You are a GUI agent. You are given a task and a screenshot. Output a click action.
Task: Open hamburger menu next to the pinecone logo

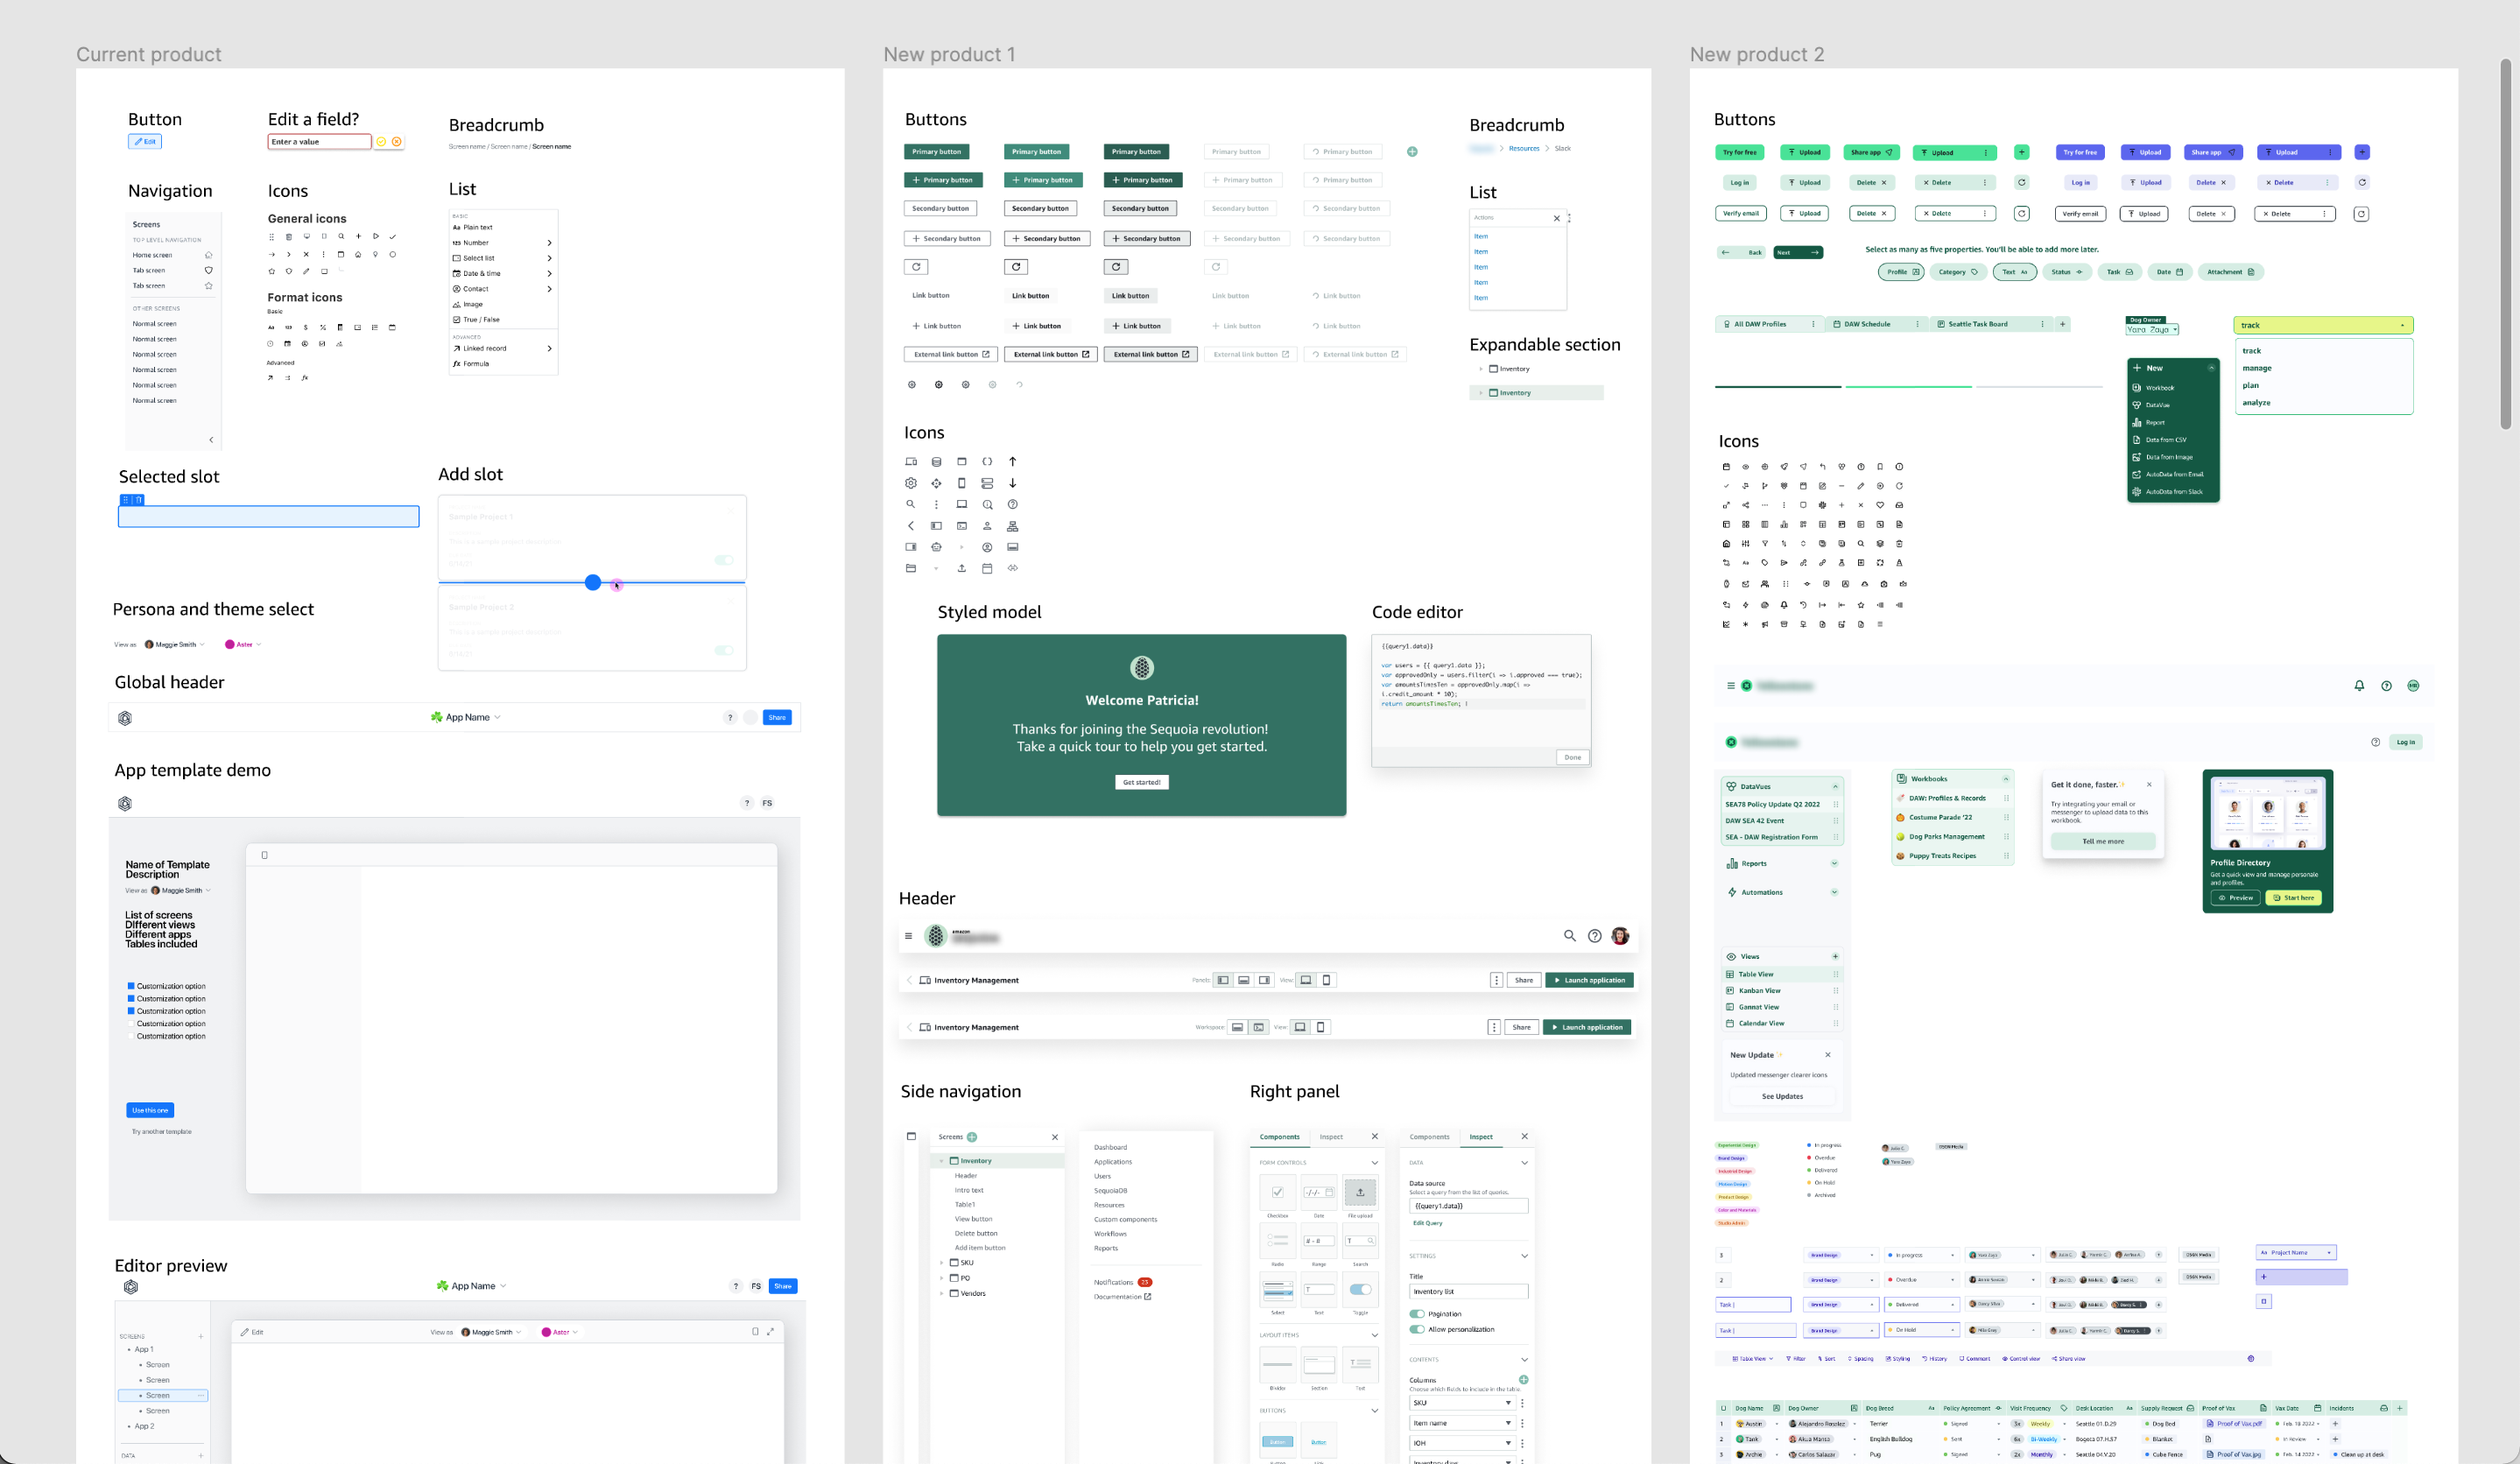[x=908, y=936]
